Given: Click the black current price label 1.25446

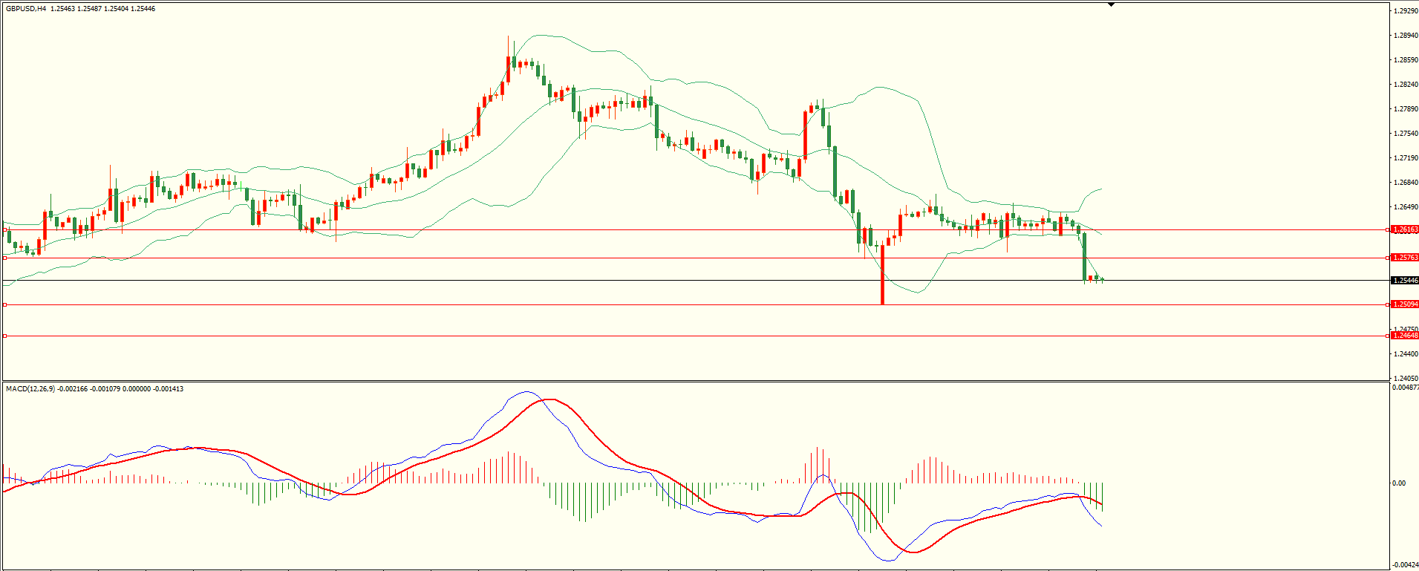Looking at the screenshot, I should [1404, 281].
